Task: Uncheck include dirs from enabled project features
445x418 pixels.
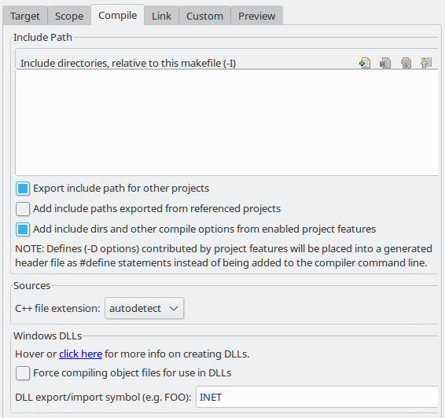Action: [x=23, y=229]
